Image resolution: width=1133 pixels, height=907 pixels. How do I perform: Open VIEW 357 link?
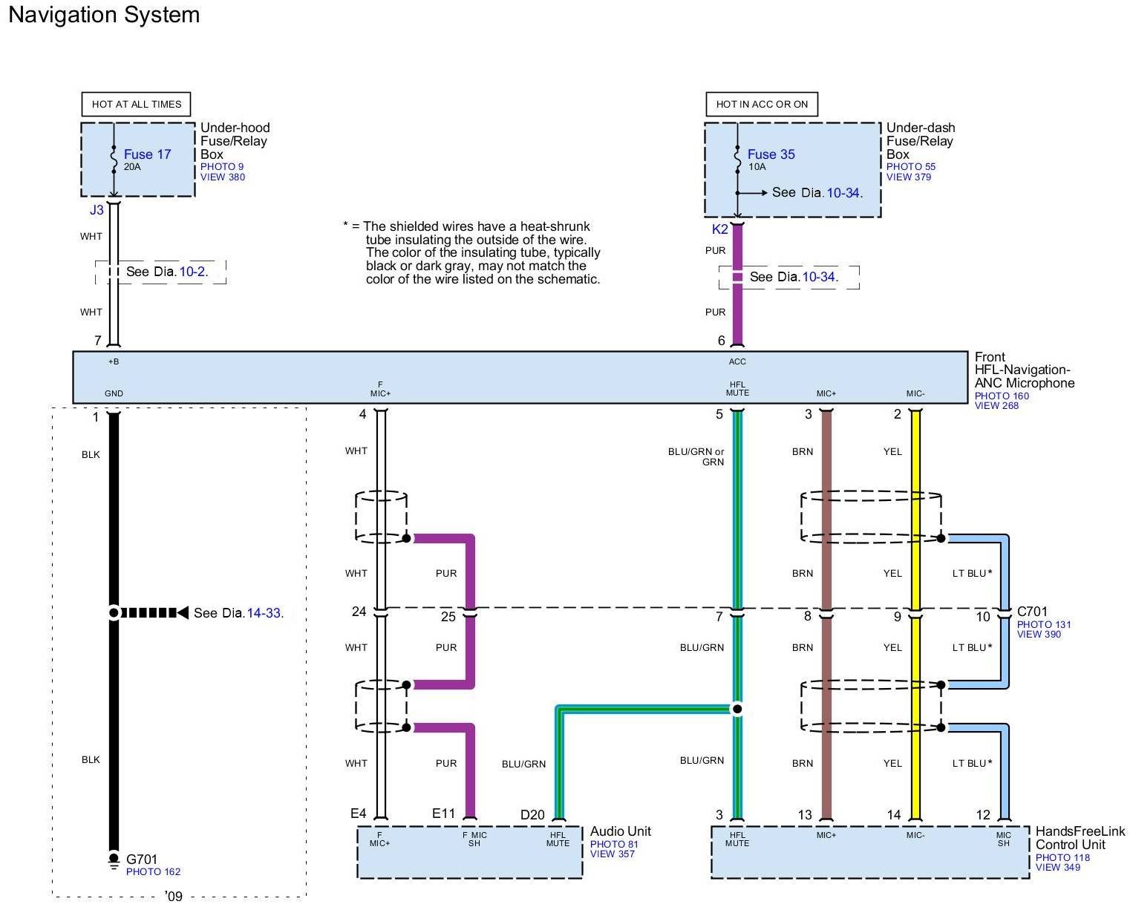coord(612,854)
